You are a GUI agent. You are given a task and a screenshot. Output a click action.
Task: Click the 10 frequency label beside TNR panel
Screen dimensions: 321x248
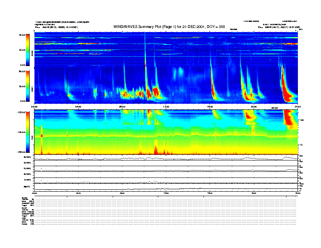pos(301,145)
